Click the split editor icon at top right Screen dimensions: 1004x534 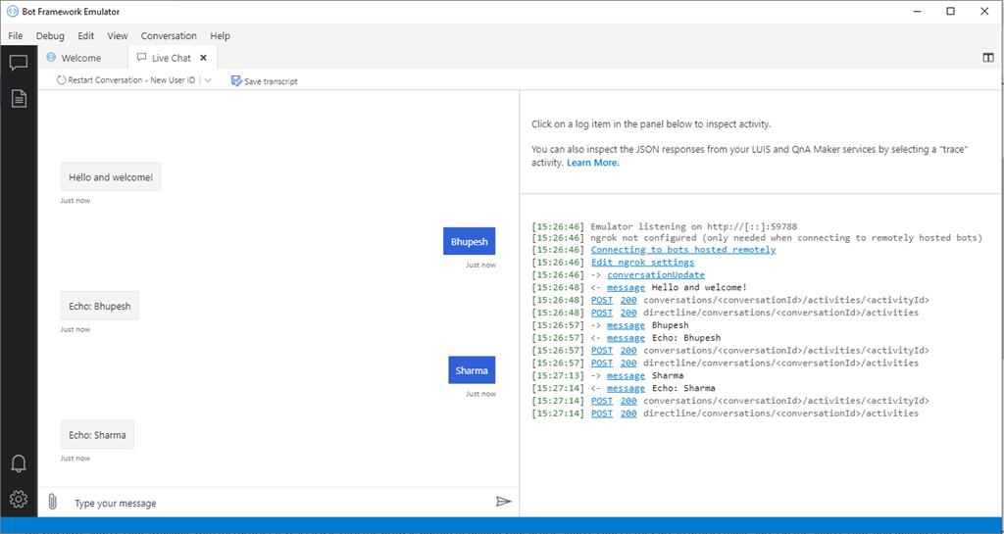click(x=988, y=58)
